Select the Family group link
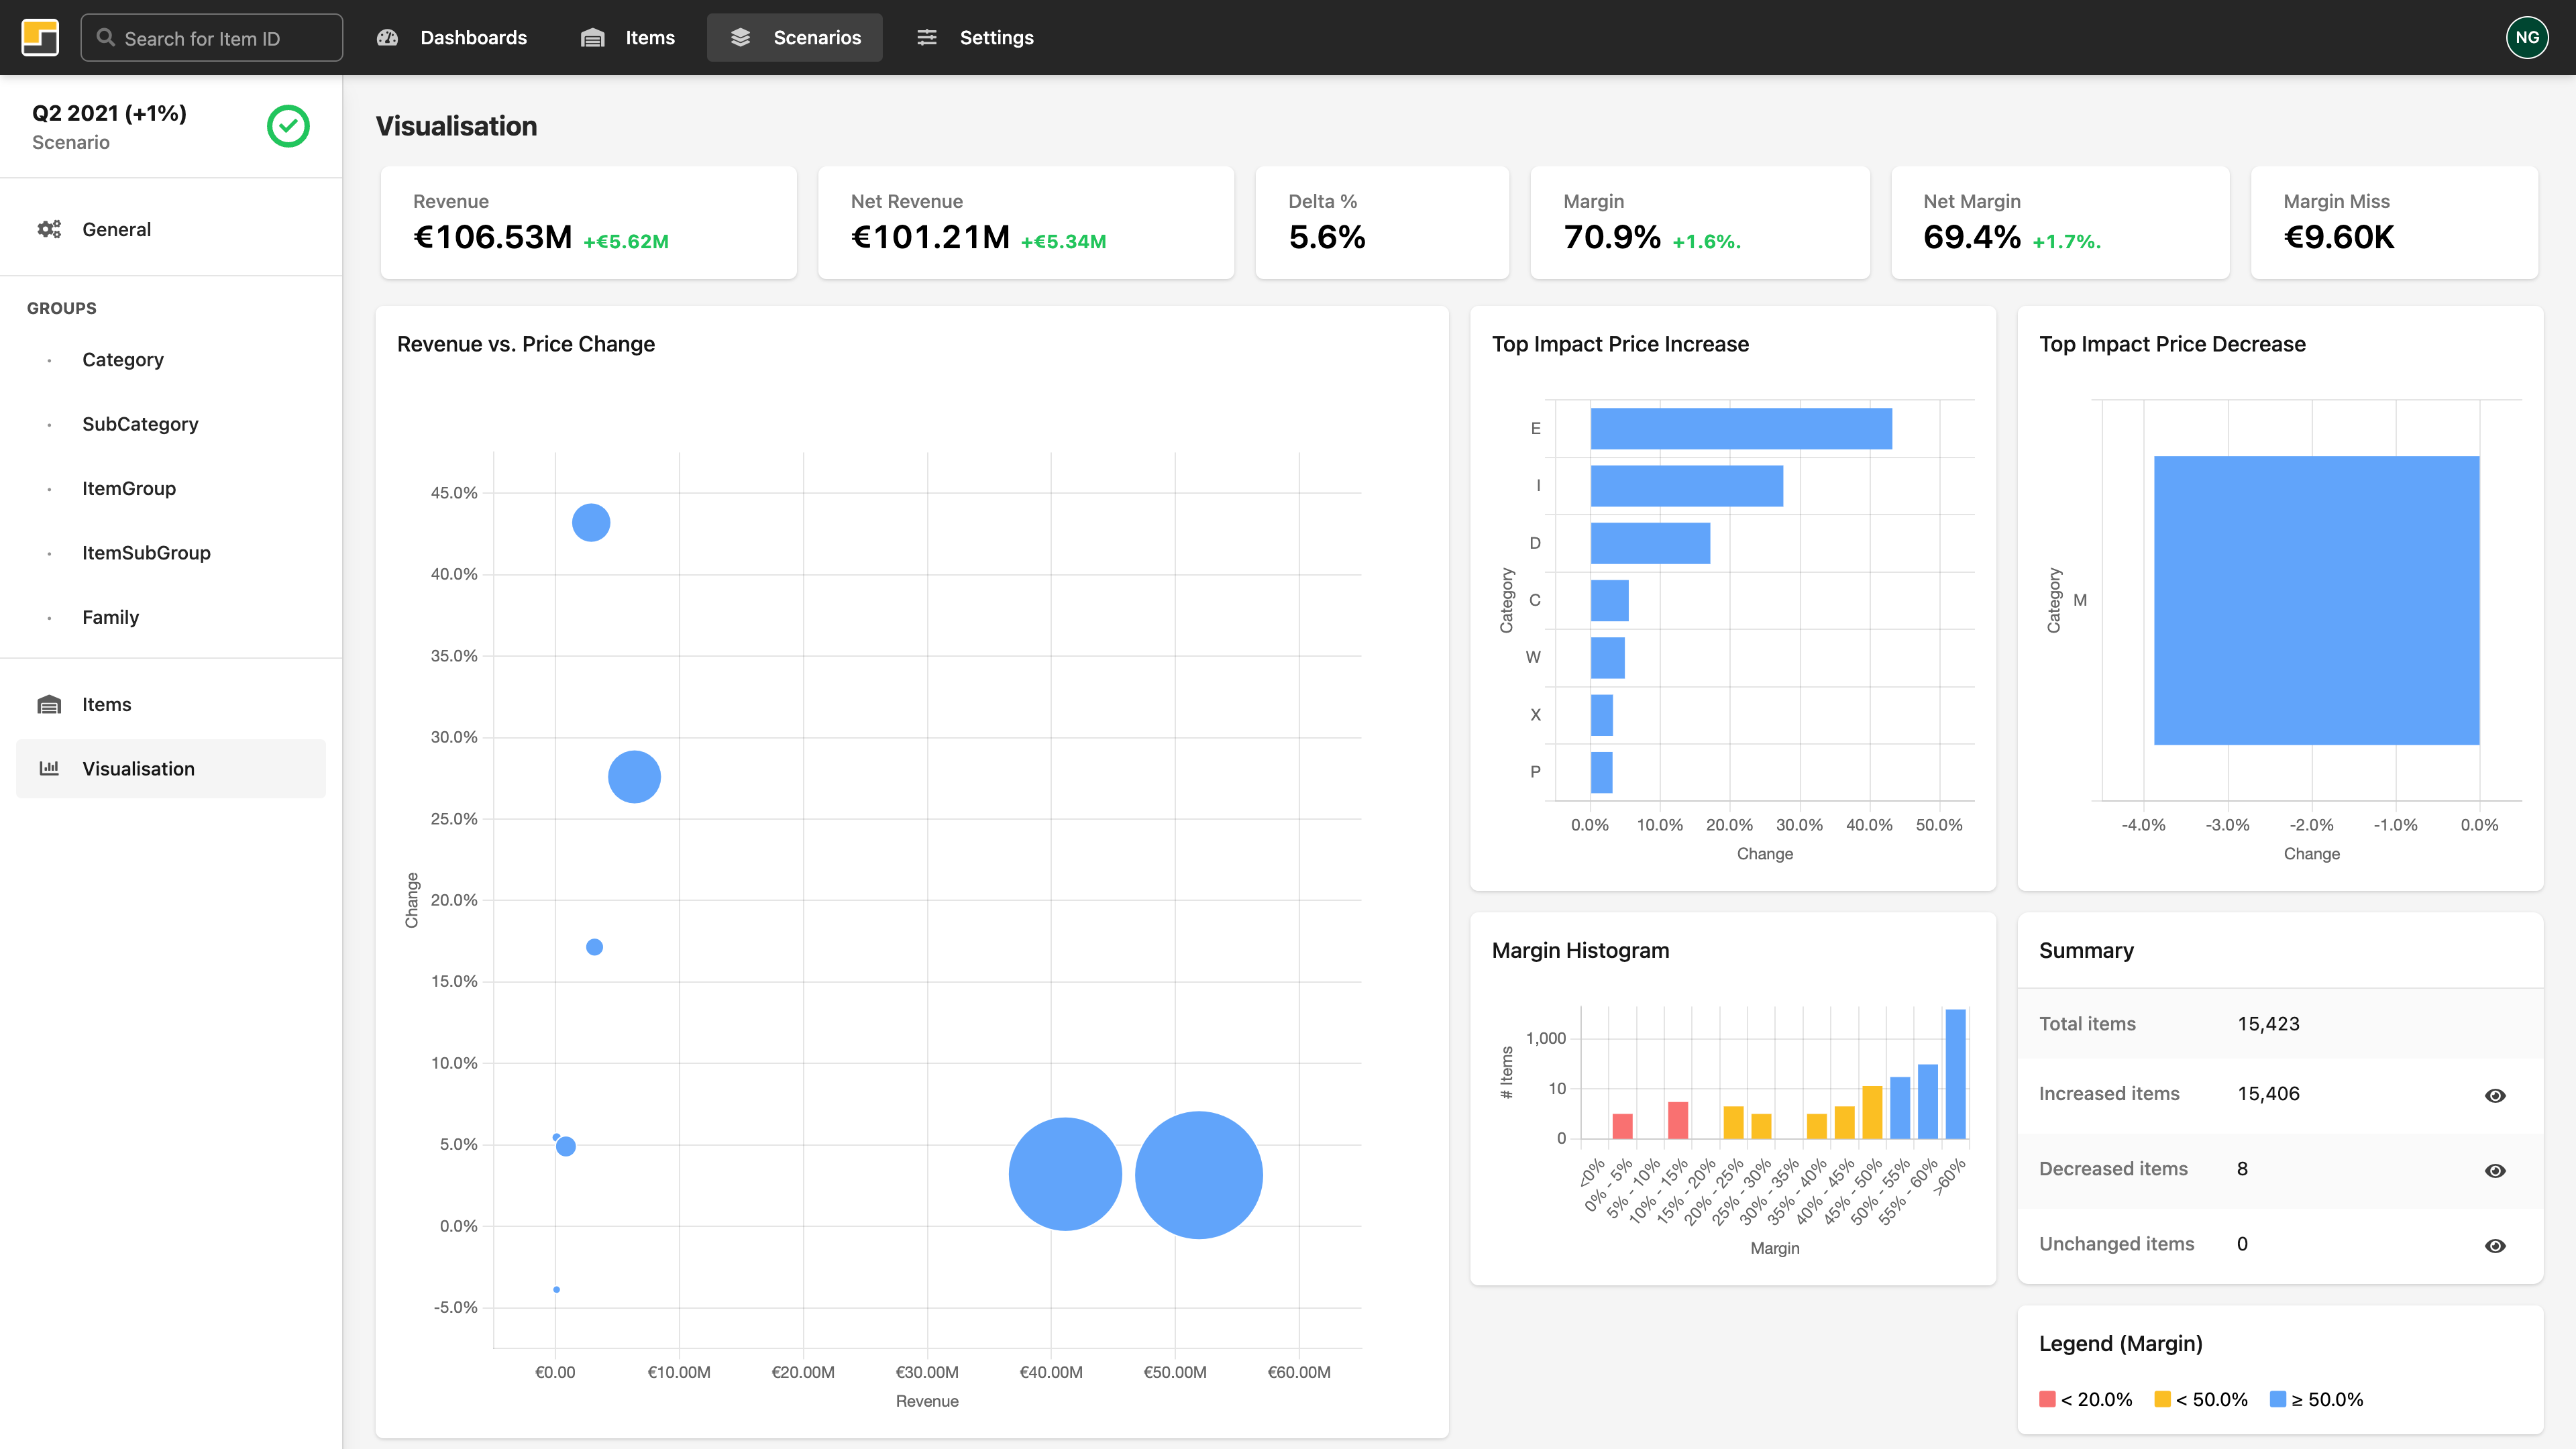 [110, 617]
